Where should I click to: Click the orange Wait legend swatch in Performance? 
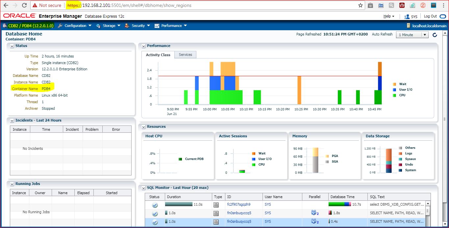pyautogui.click(x=395, y=84)
